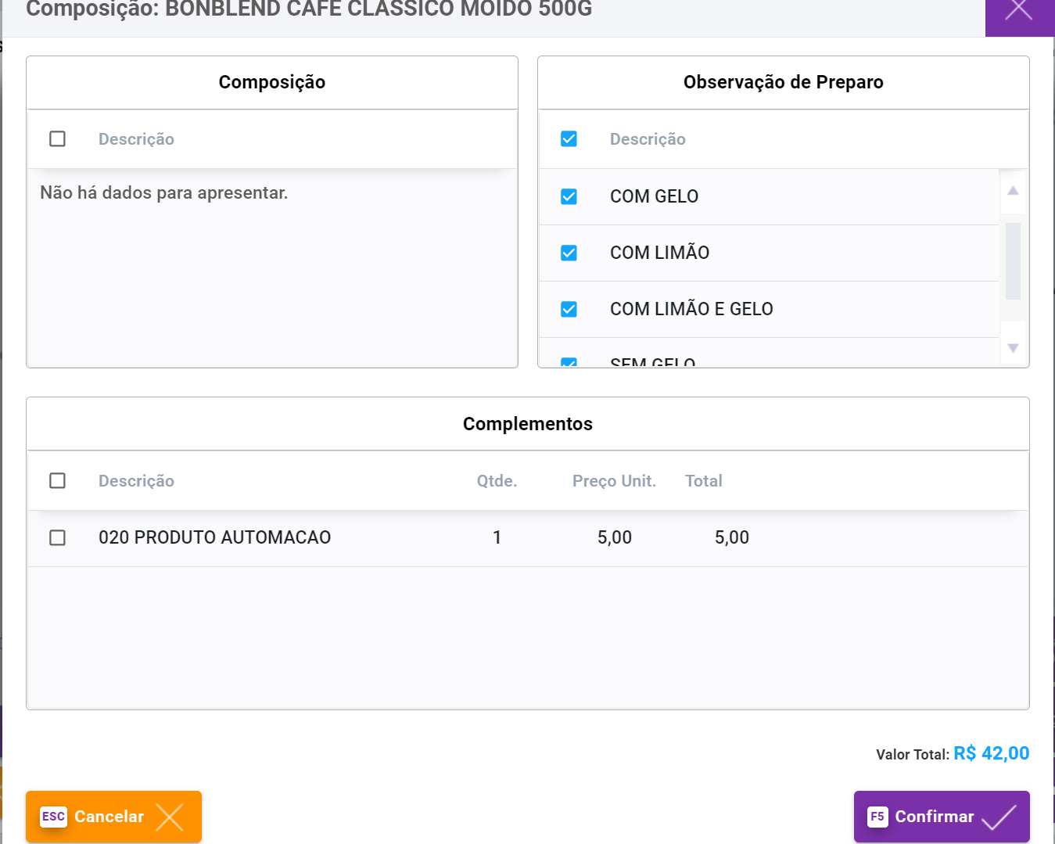Close the composition dialog with the X icon

tap(1018, 11)
